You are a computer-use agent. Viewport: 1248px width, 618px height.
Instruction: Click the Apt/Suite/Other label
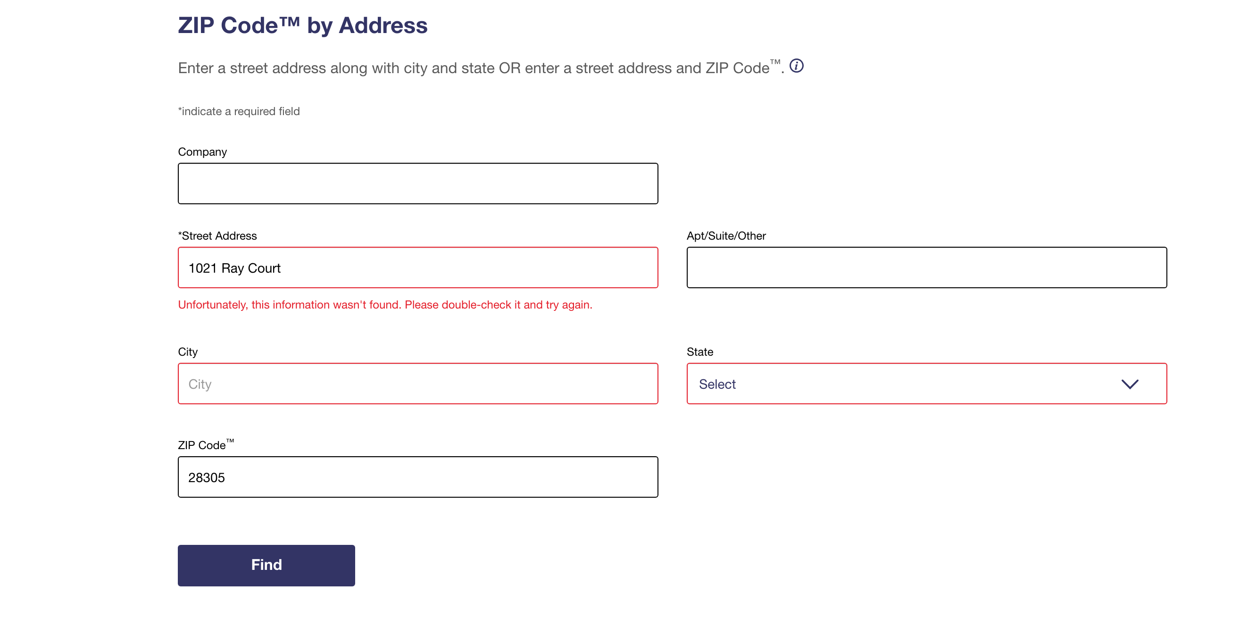[726, 235]
